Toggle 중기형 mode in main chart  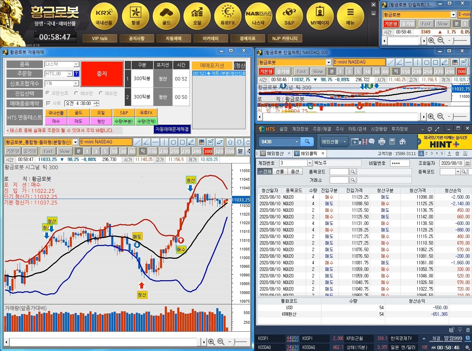[30, 151]
